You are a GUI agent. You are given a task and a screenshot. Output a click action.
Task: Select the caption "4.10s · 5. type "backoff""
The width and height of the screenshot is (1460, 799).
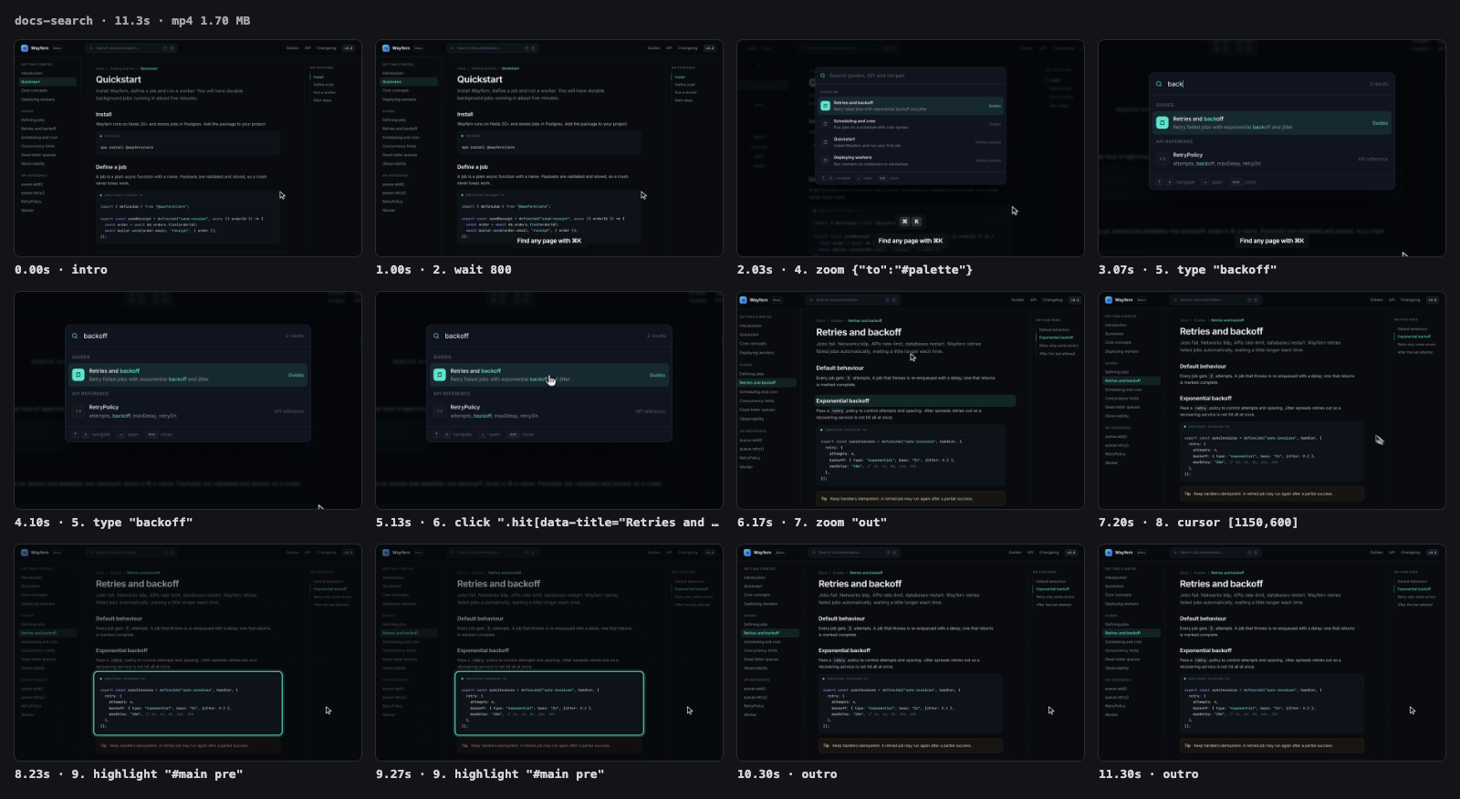pyautogui.click(x=103, y=523)
